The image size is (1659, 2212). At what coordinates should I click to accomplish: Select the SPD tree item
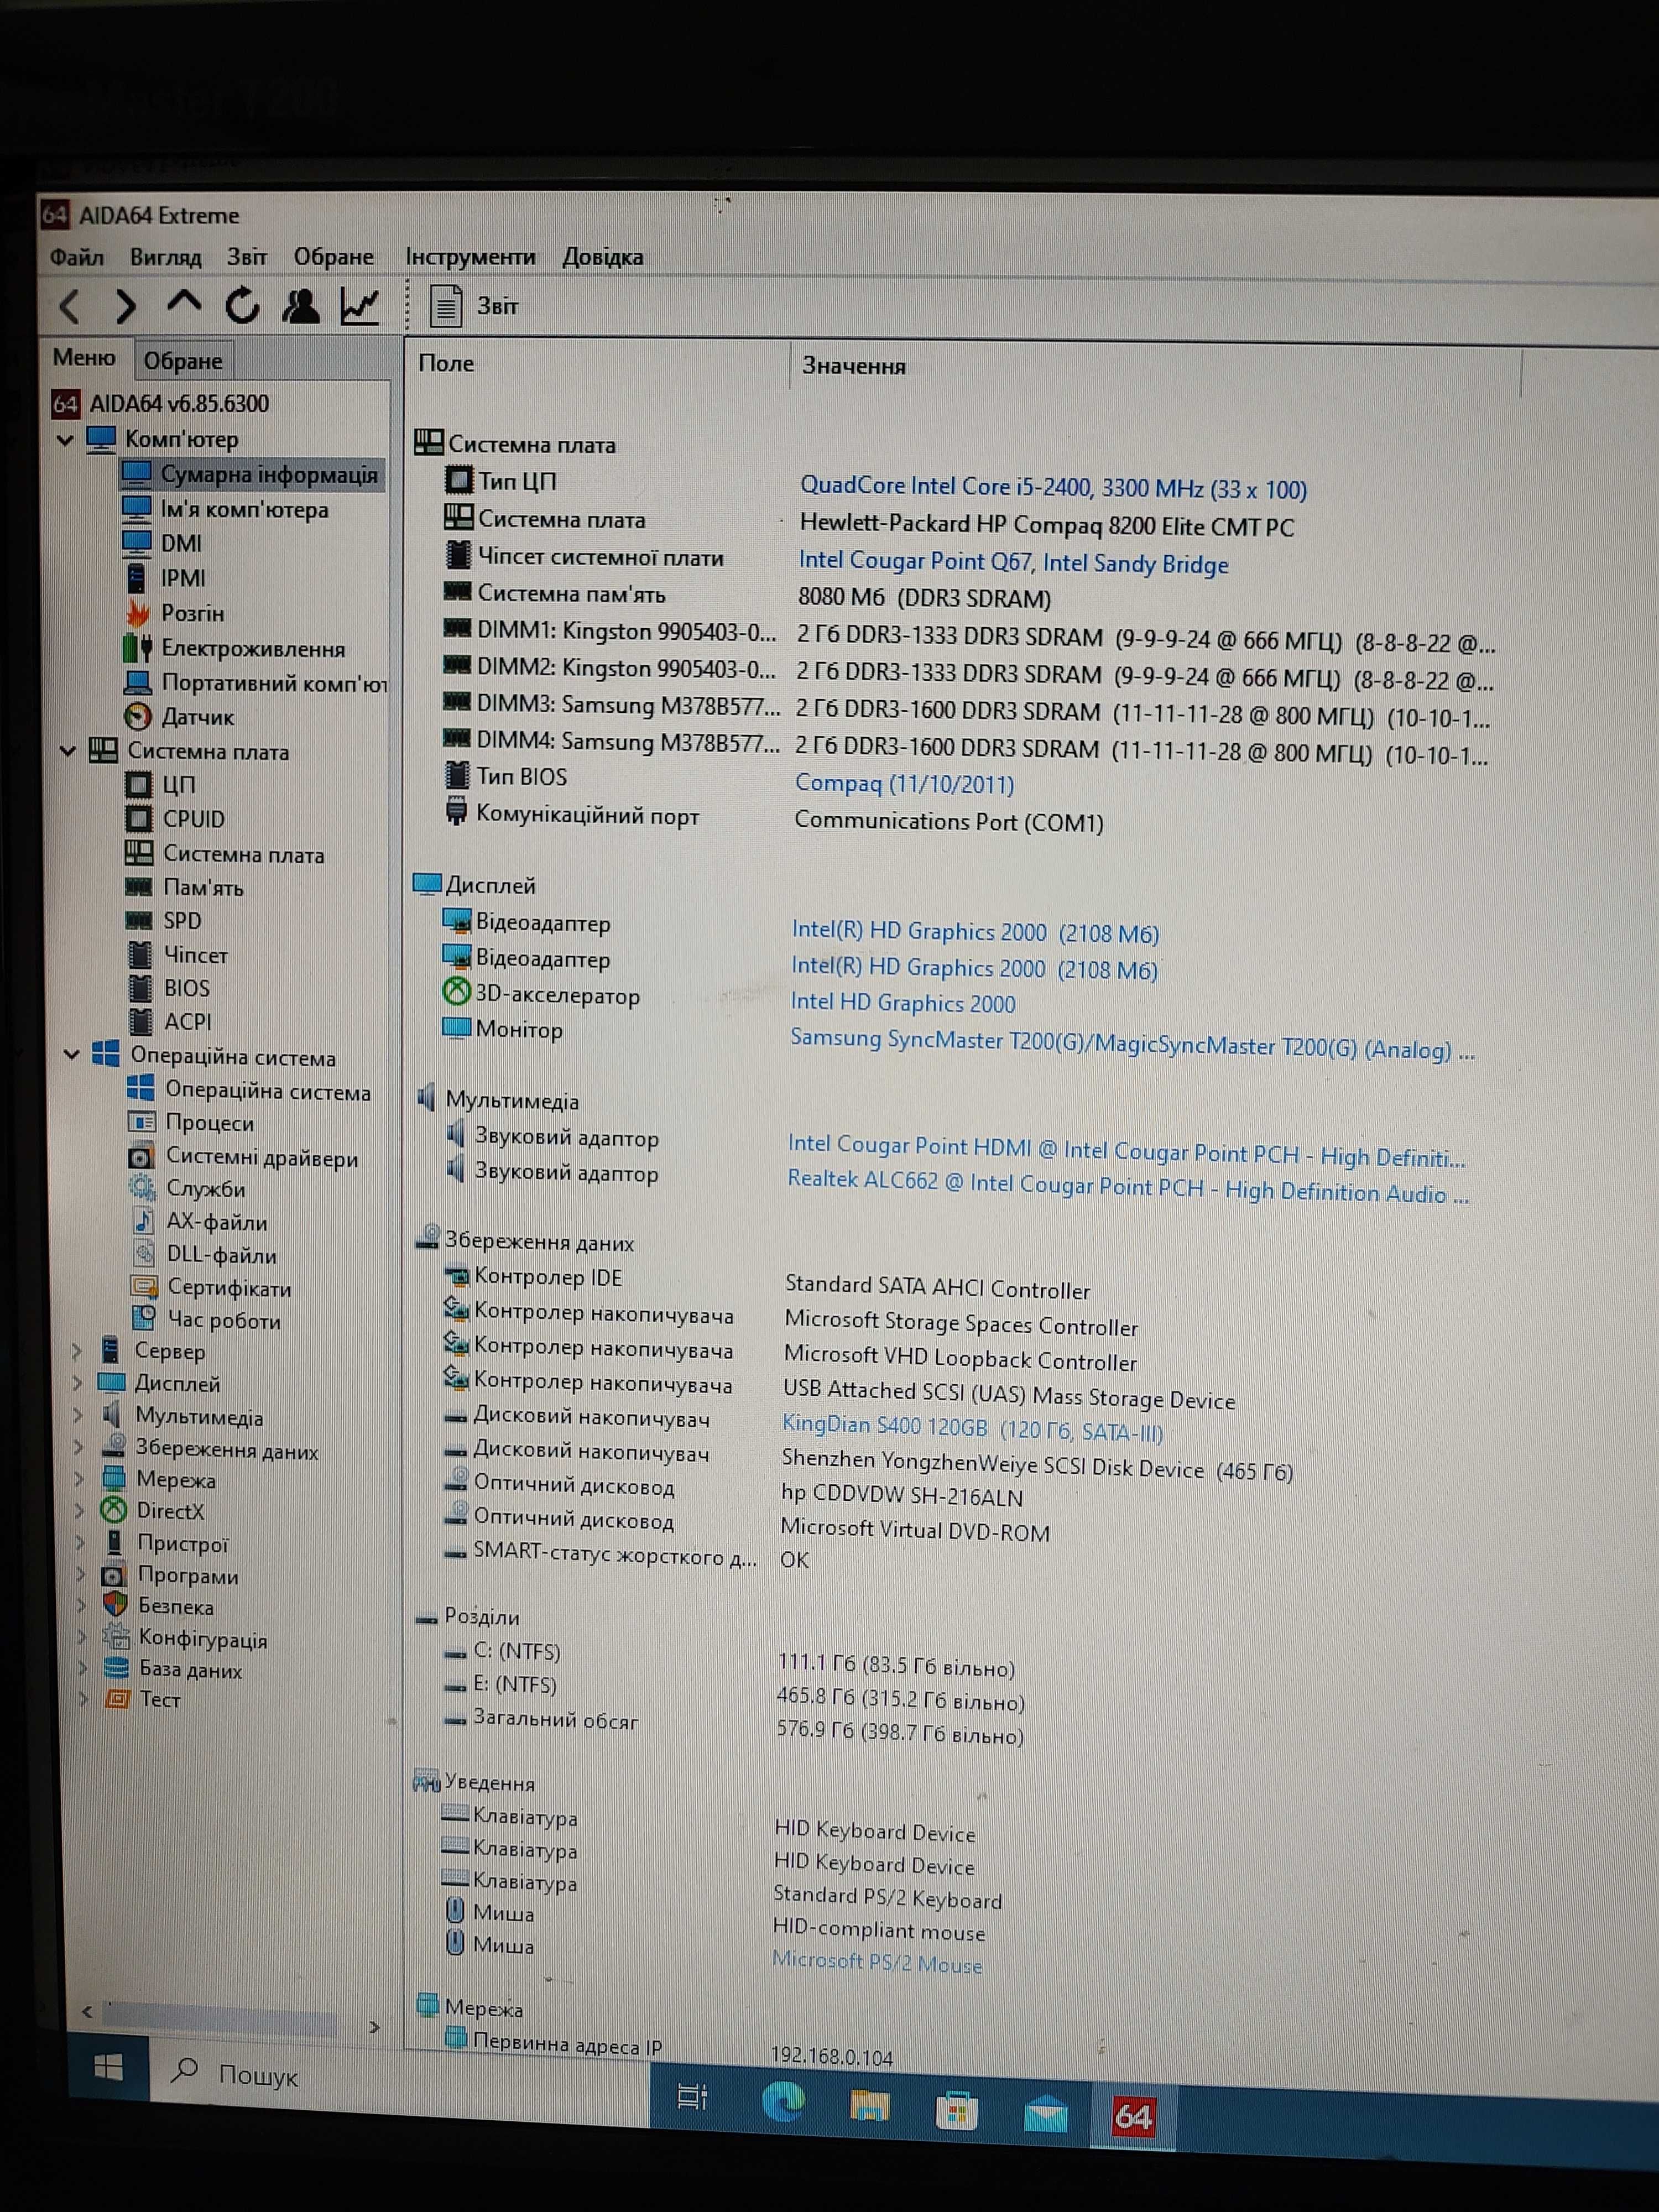pyautogui.click(x=163, y=921)
